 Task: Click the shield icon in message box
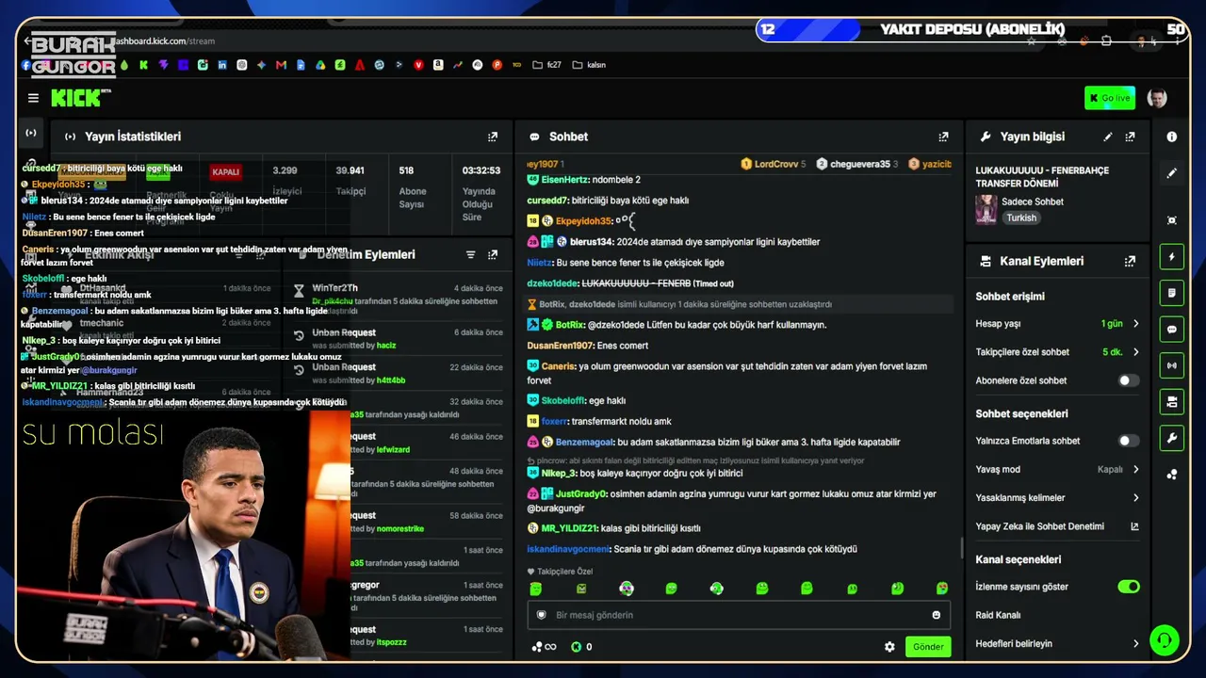coord(542,615)
